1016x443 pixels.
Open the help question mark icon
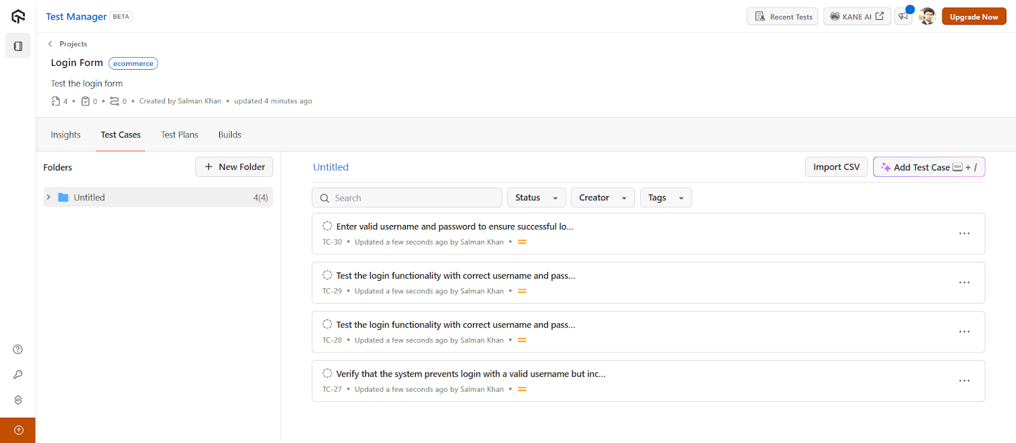[18, 349]
